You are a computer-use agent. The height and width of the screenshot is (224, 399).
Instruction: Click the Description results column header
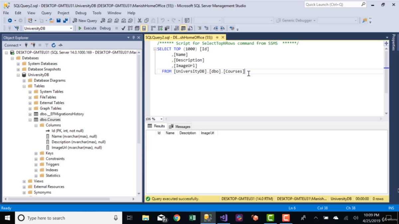[188, 133]
